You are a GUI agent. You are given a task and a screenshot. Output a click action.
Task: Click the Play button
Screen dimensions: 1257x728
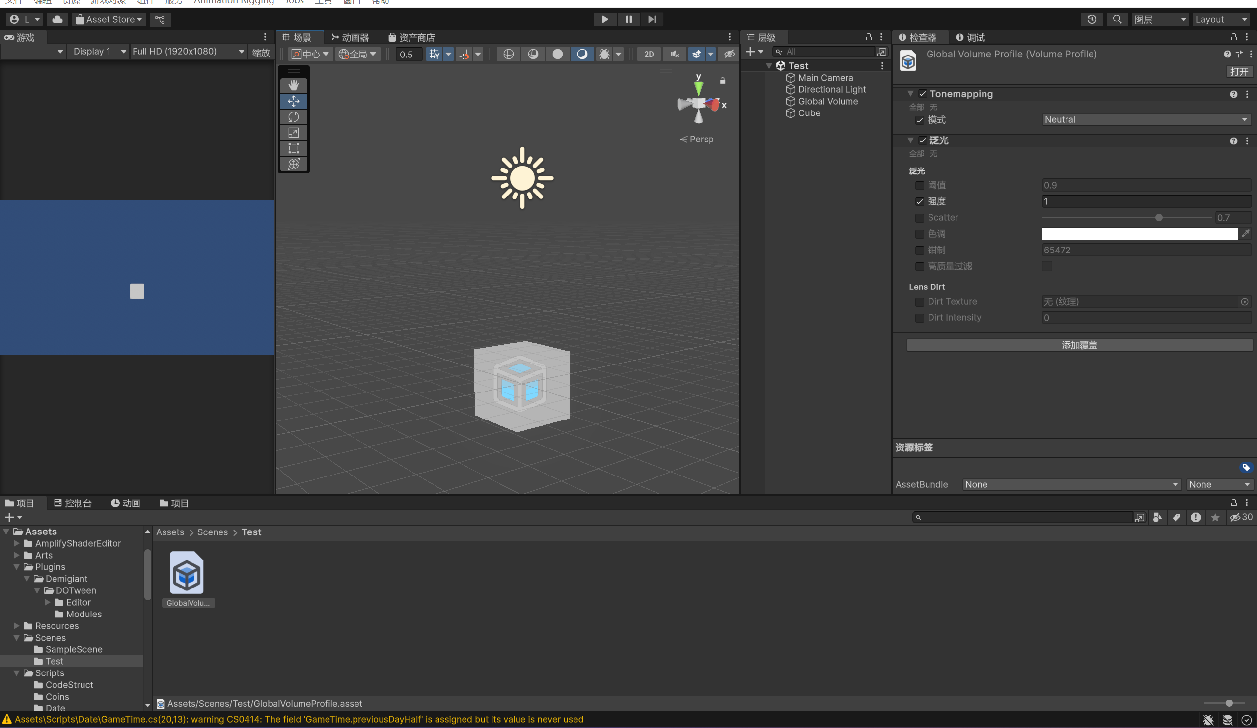(x=604, y=19)
